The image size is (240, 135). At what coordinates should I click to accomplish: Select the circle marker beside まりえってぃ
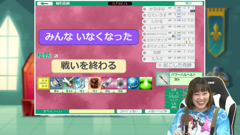click(144, 46)
